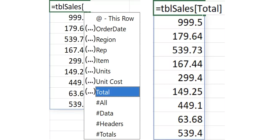Click the cell with formula =tblSales[Total]
Screen dimensions: 274x140
[189, 8]
